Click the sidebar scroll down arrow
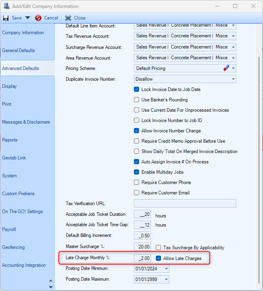This screenshot has height=291, width=263. (51, 287)
